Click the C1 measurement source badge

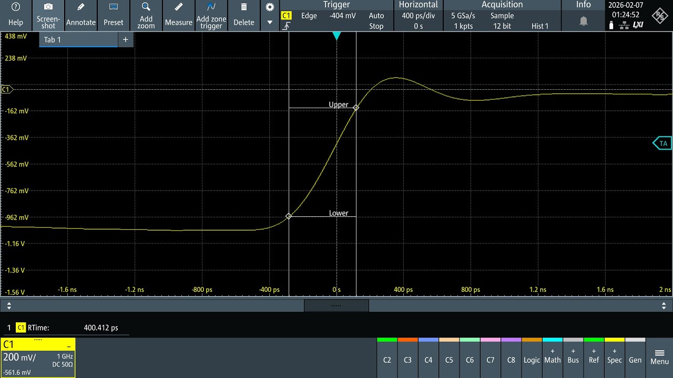(x=21, y=328)
